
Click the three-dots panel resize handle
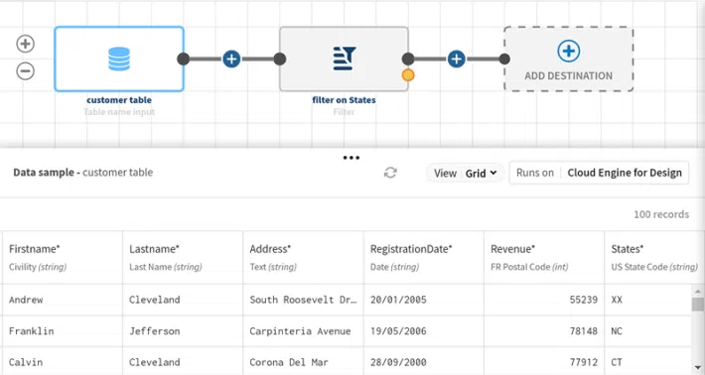point(352,158)
